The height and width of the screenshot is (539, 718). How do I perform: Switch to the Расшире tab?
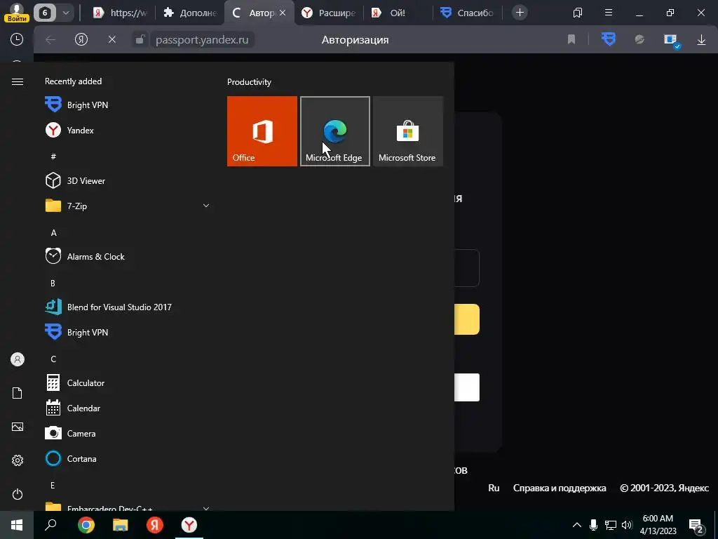click(x=328, y=13)
